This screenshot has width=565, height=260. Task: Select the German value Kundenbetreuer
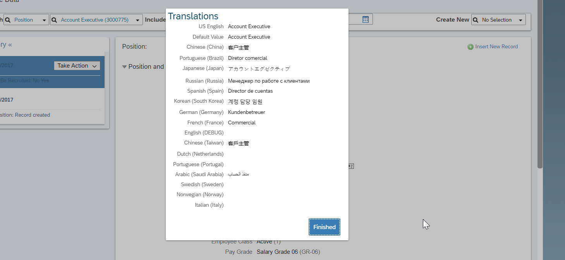[247, 112]
